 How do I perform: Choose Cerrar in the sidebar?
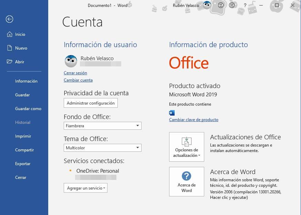click(x=21, y=178)
